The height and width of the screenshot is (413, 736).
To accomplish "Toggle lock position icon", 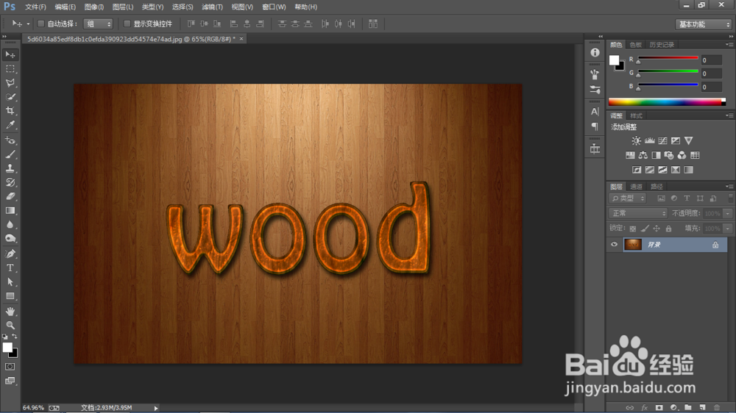I will (x=657, y=229).
